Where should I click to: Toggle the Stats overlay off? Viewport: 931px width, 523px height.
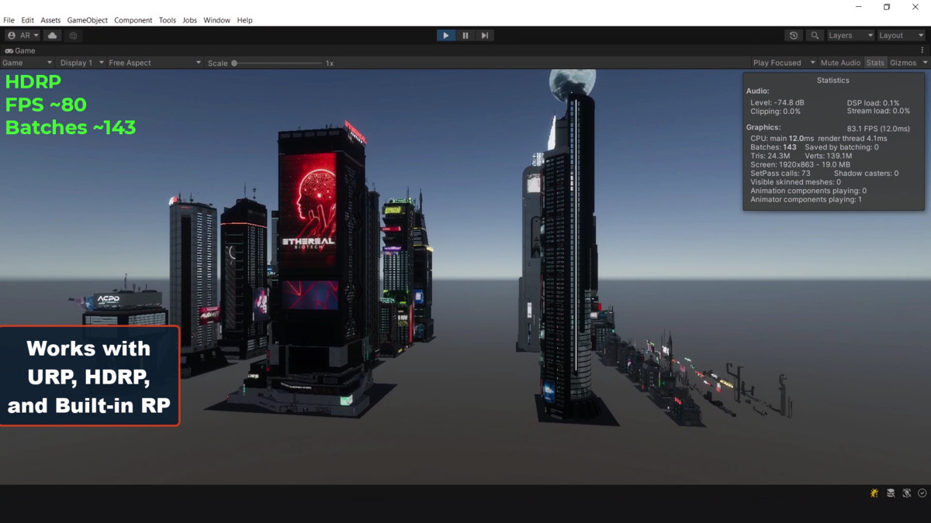point(875,62)
